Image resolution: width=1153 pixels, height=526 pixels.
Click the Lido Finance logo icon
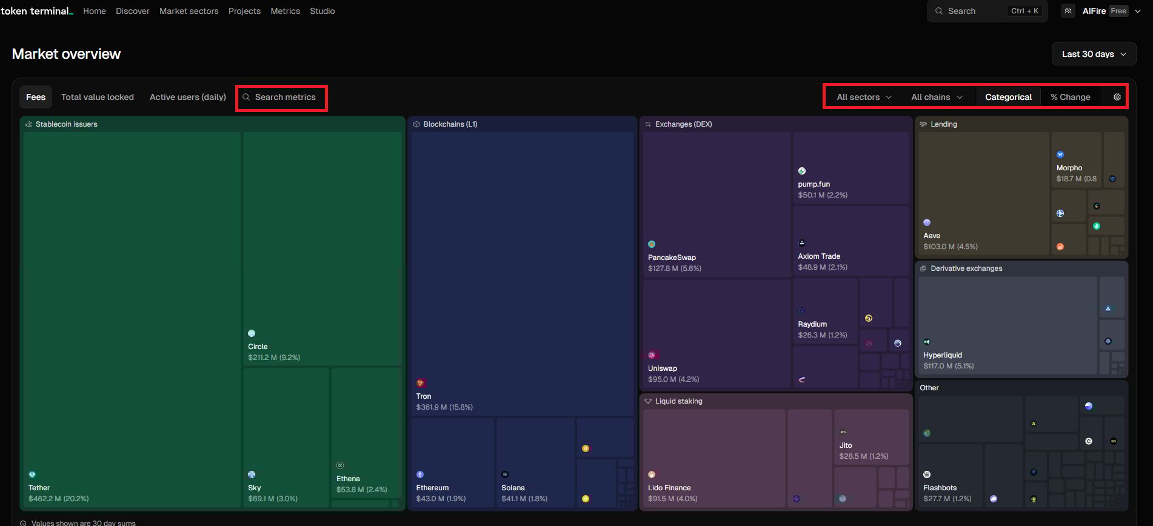(652, 474)
